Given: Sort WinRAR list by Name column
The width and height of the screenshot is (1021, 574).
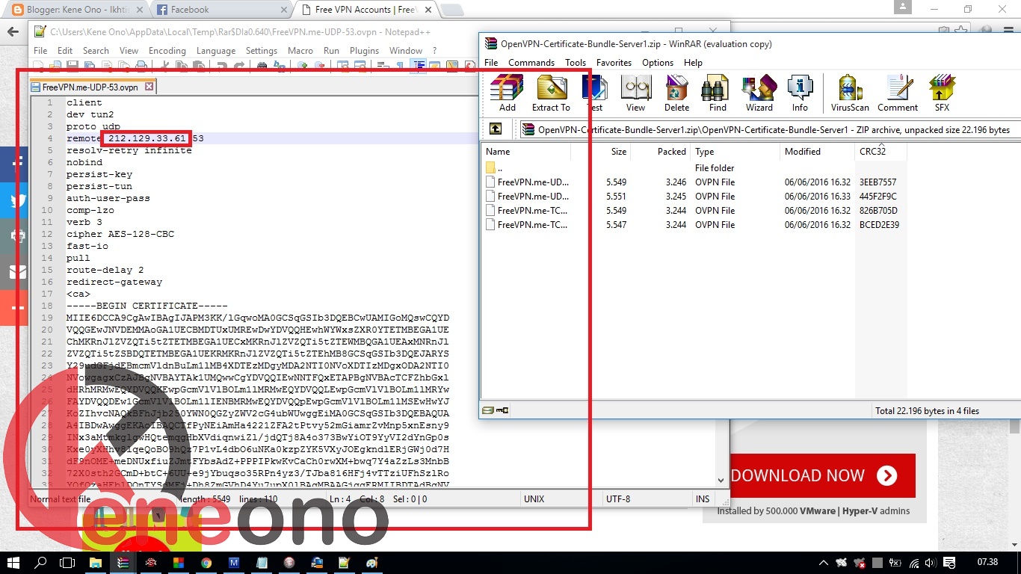Looking at the screenshot, I should pos(526,151).
